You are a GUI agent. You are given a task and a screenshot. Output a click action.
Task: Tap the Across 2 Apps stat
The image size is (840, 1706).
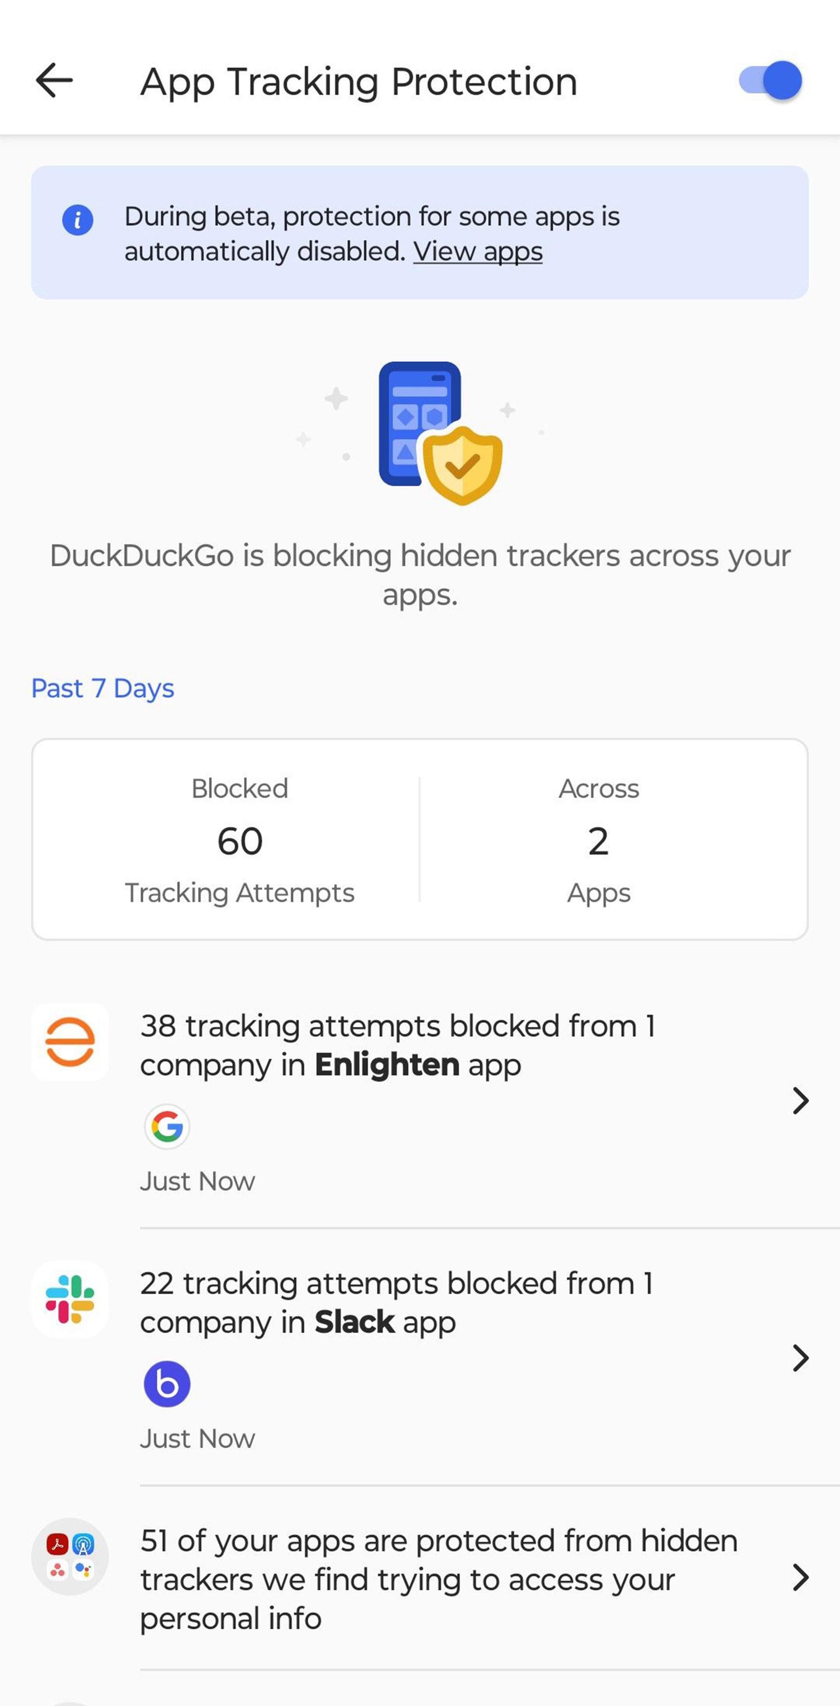coord(598,840)
